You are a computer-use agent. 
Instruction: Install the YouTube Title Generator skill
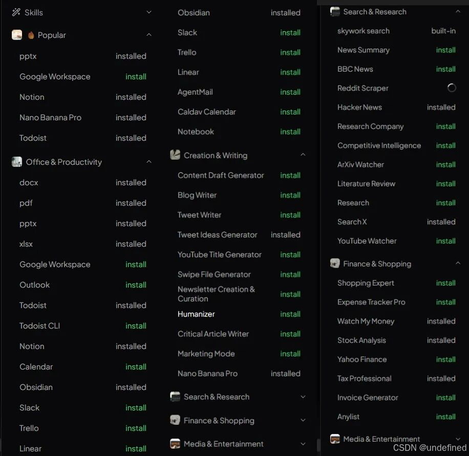(290, 254)
